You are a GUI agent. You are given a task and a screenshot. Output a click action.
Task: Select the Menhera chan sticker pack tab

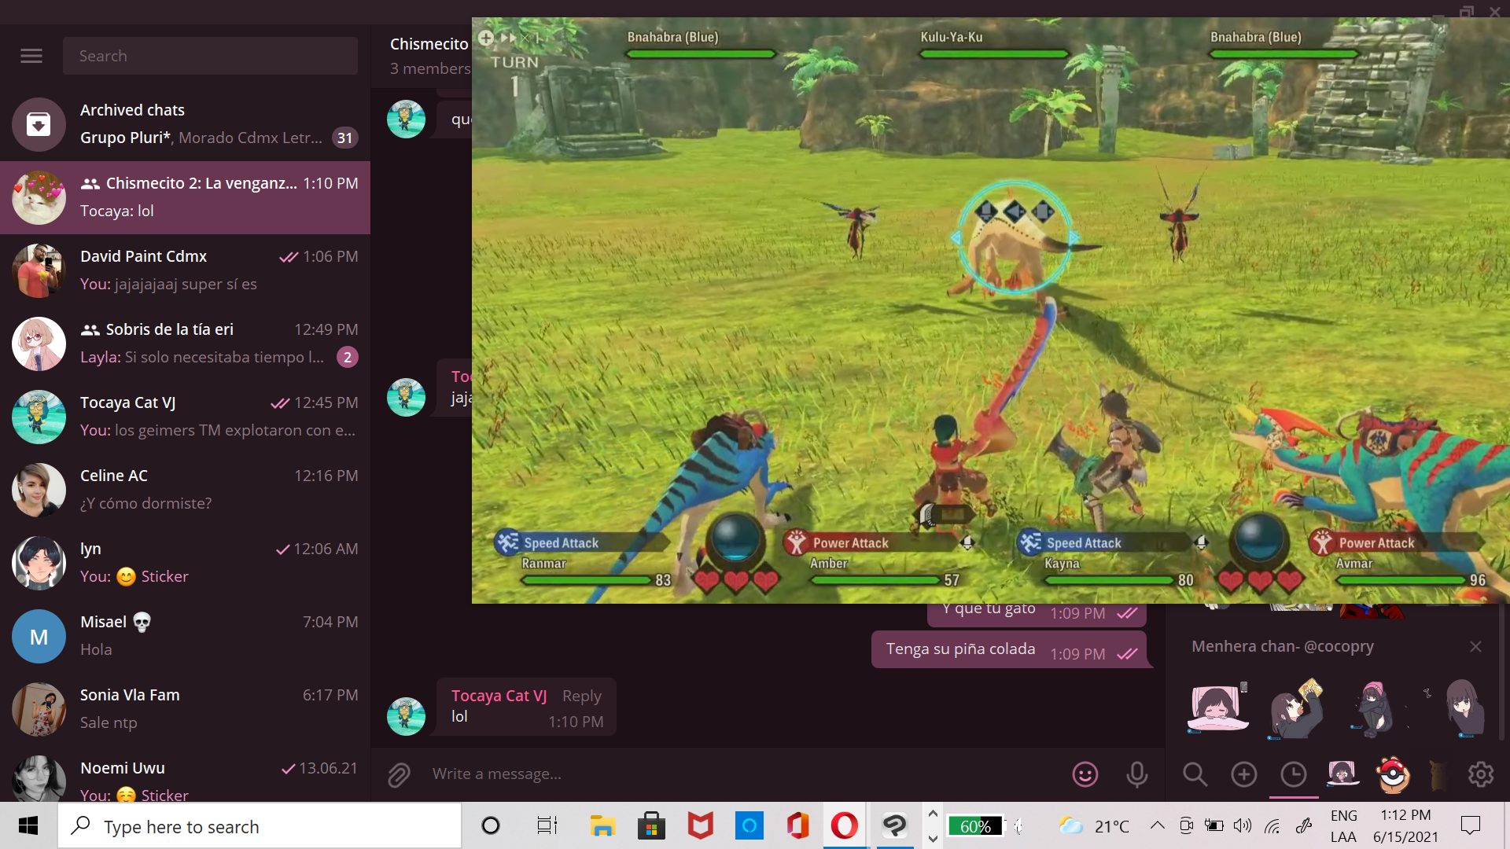[1342, 774]
